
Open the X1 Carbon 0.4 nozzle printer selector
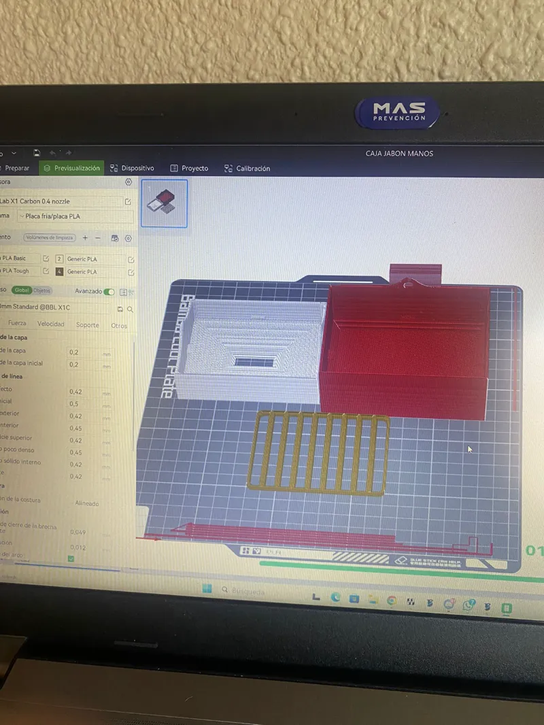[x=60, y=201]
